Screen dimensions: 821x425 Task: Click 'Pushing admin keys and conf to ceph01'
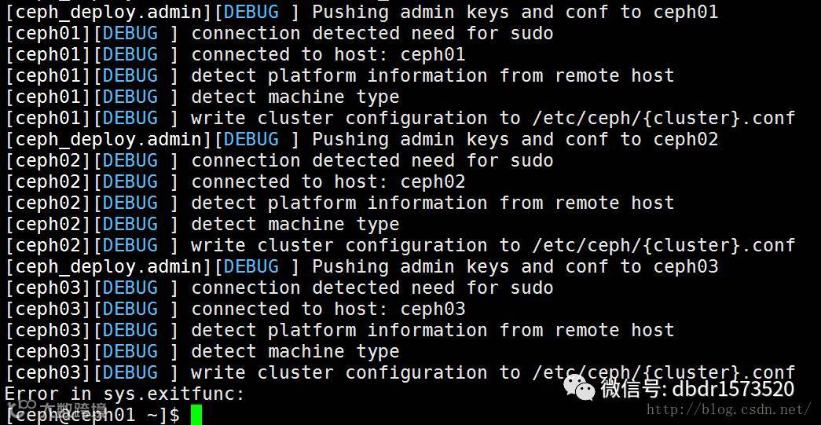pyautogui.click(x=515, y=12)
